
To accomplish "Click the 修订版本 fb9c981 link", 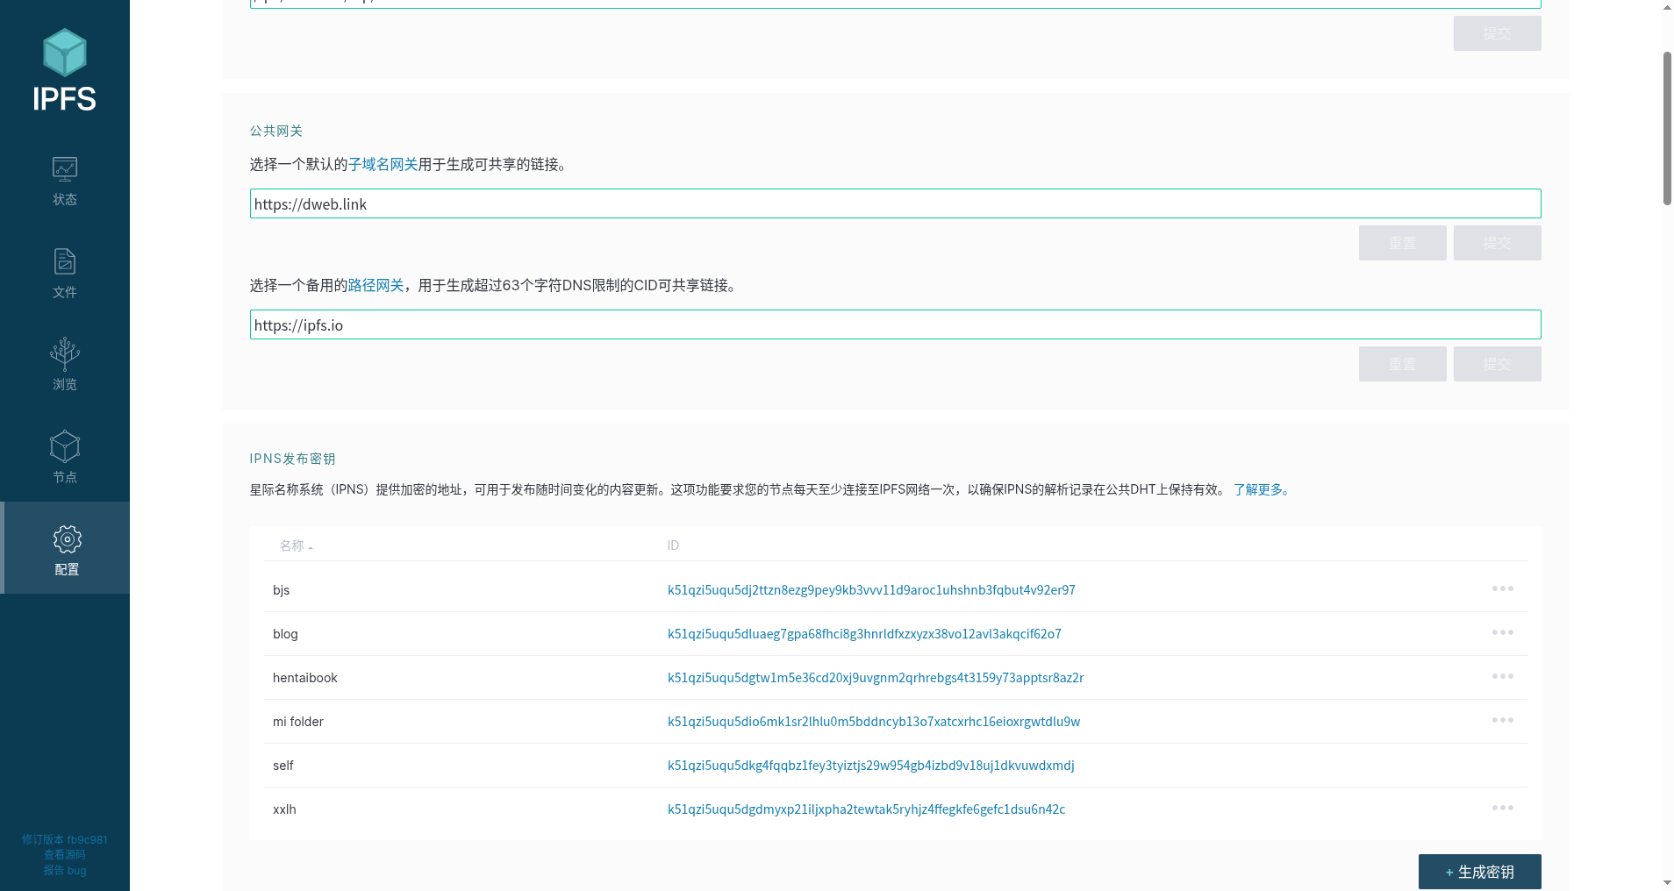I will click(65, 839).
